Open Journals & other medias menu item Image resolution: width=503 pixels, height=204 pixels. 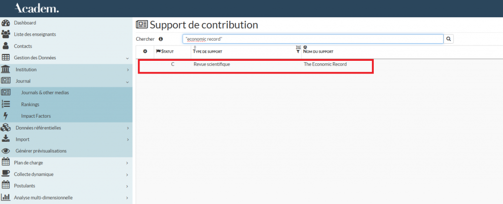pos(45,93)
